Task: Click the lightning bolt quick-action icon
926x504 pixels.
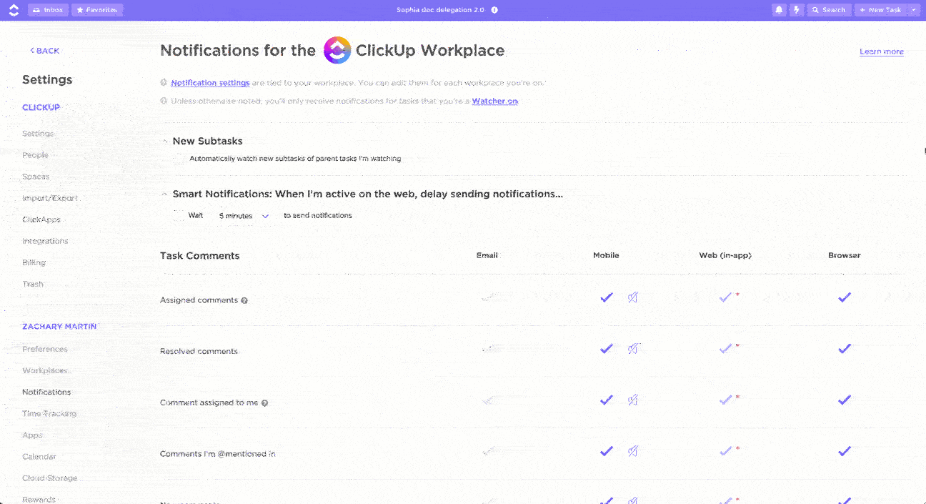Action: (796, 9)
